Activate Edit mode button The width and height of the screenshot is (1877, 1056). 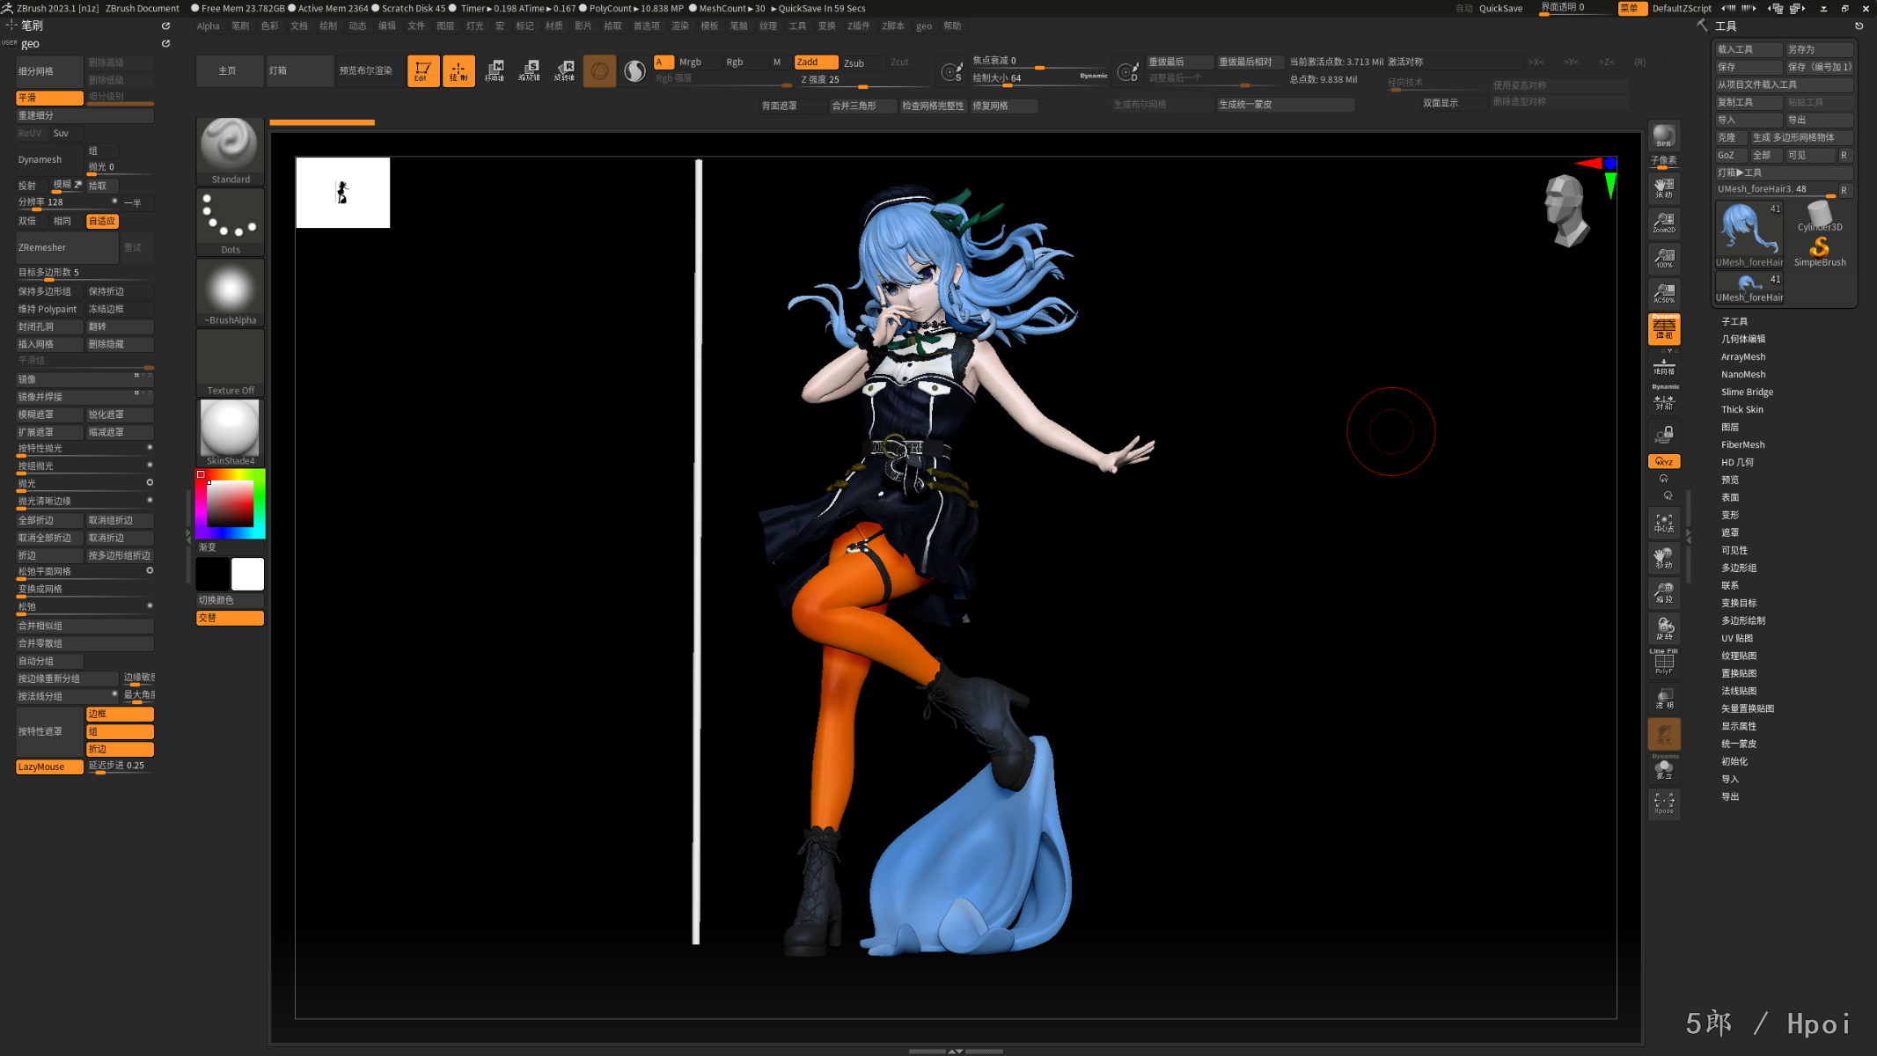[422, 70]
